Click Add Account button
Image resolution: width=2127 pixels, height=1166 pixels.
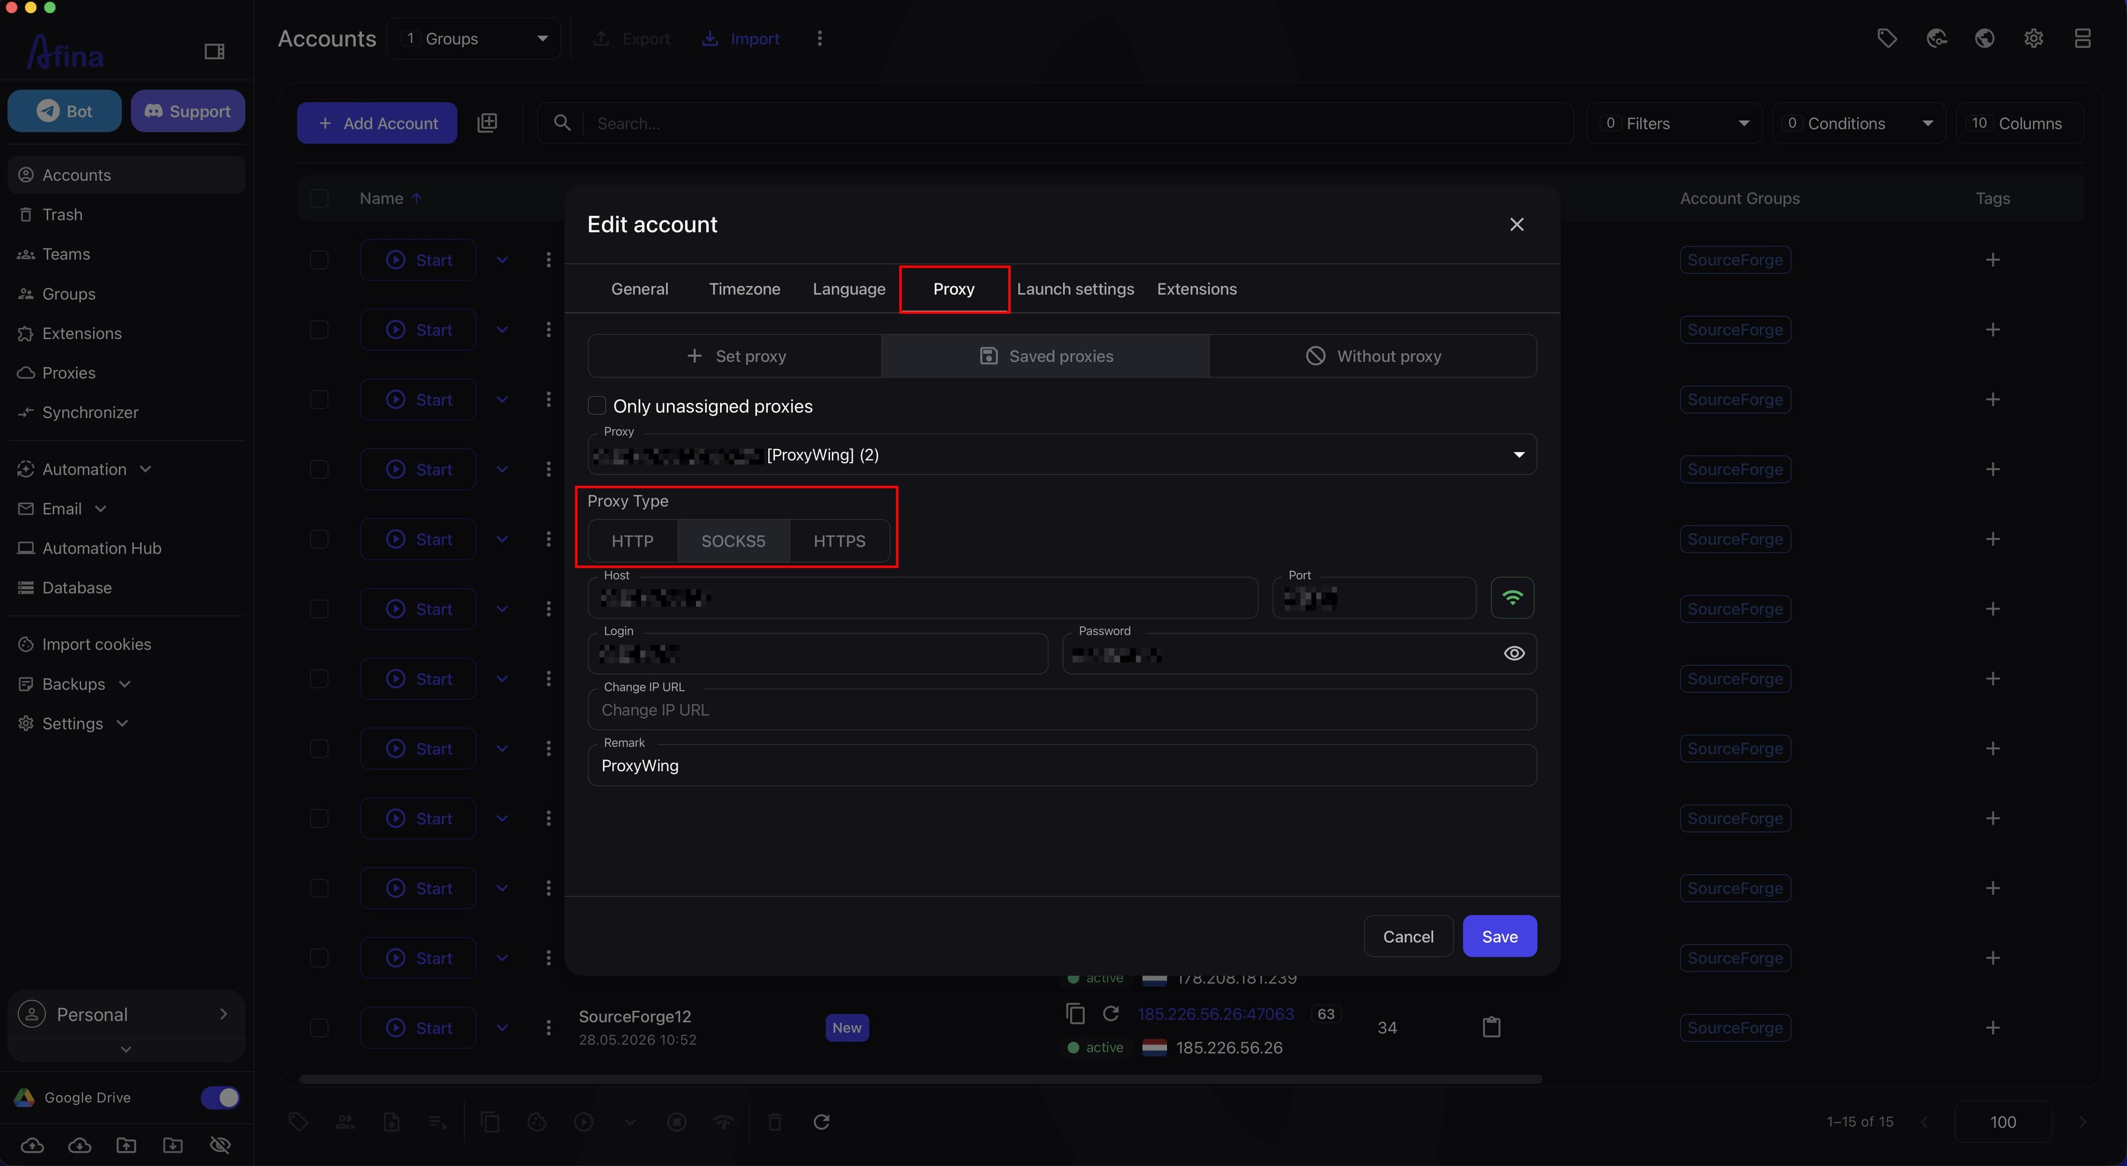coord(377,123)
